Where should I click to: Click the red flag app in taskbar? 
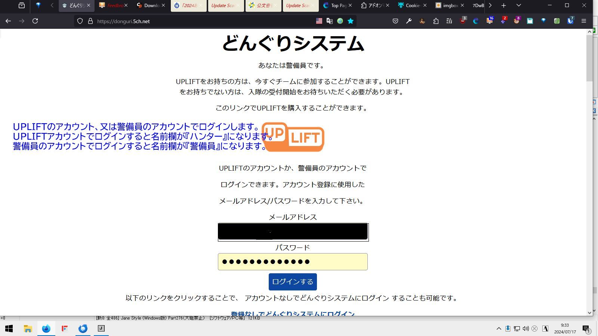coord(65,329)
